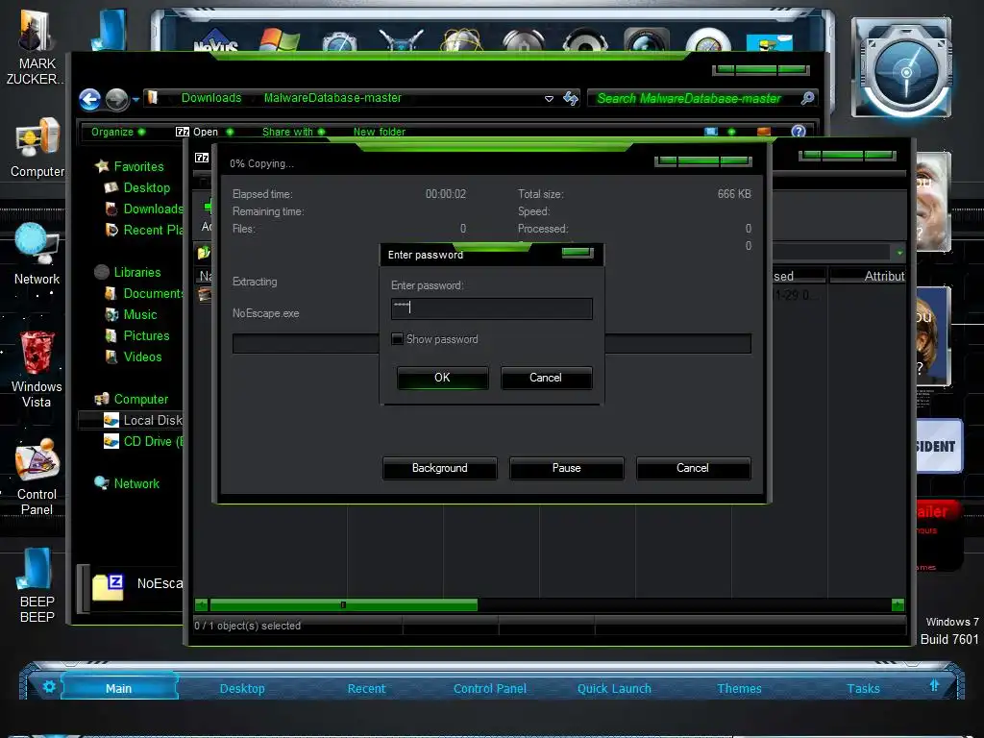Select Downloads in address breadcrumb
The width and height of the screenshot is (984, 738).
(211, 98)
